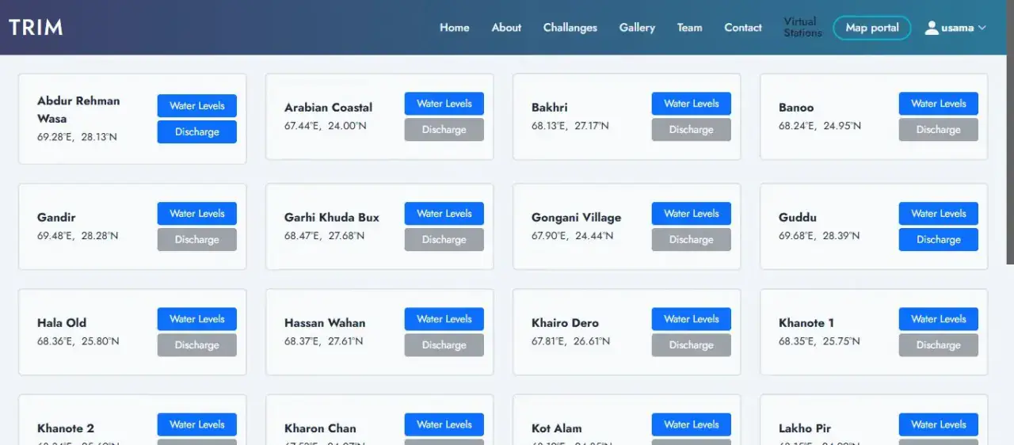
Task: Open the Gallery nav item
Action: (637, 28)
